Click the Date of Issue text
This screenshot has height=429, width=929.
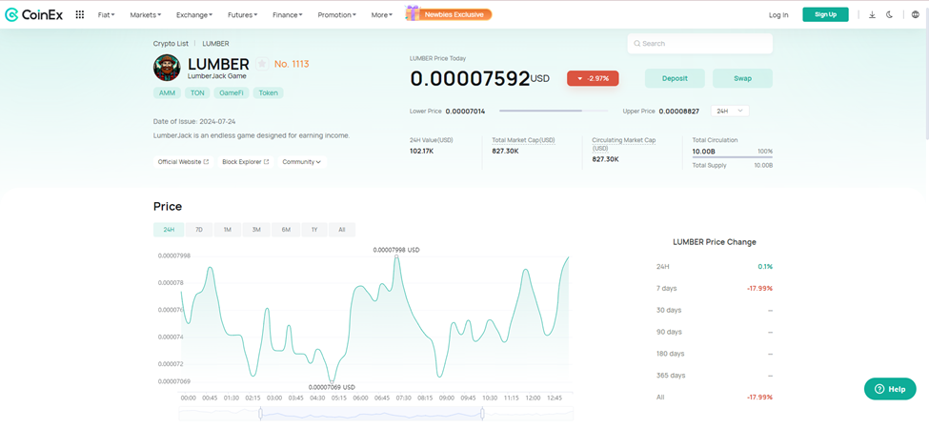coord(194,121)
